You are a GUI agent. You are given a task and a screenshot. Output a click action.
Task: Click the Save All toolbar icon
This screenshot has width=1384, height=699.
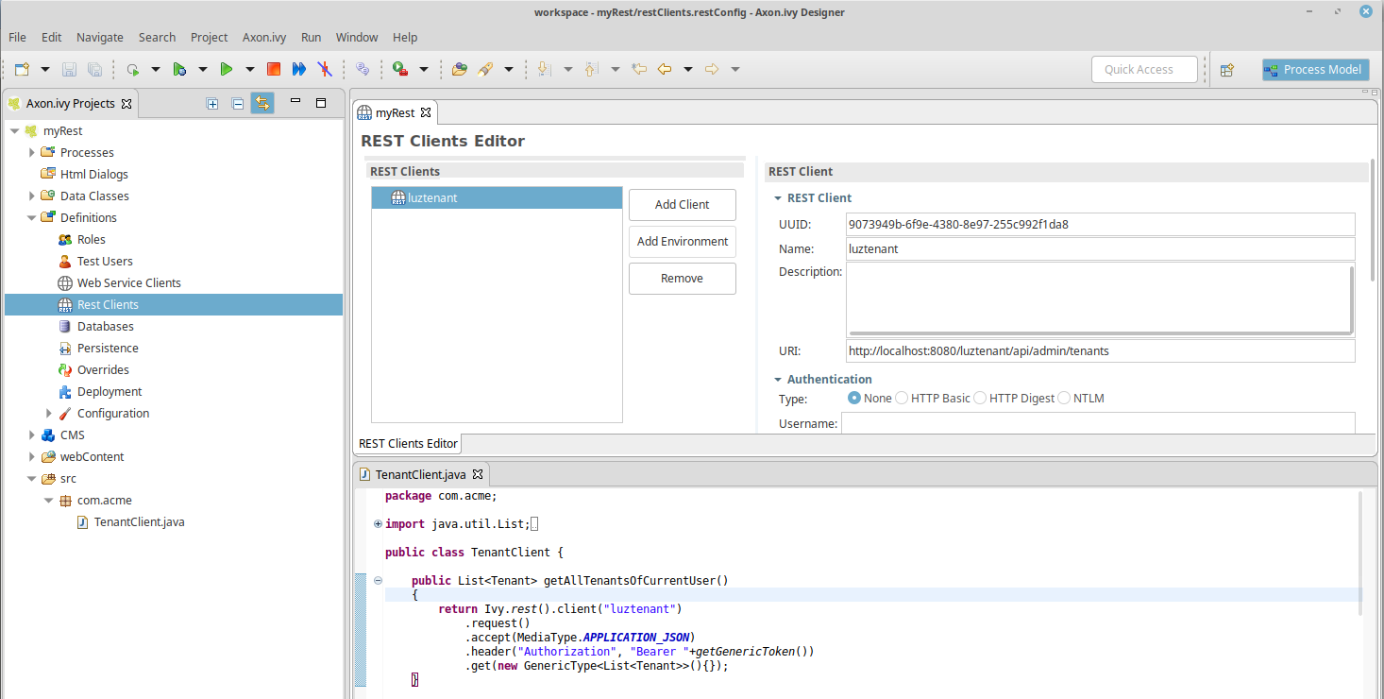point(94,69)
